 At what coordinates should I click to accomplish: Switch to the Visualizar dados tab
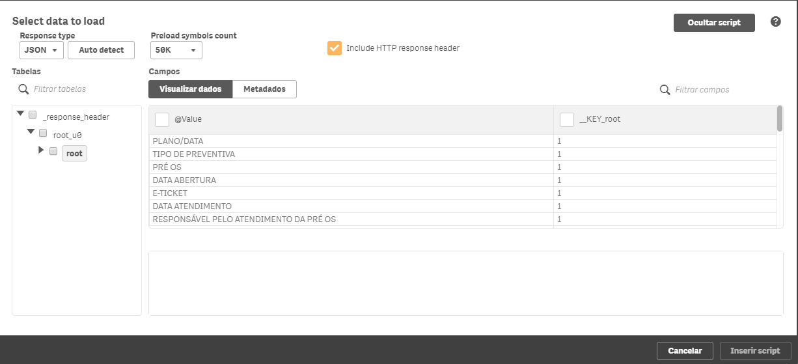(x=190, y=89)
